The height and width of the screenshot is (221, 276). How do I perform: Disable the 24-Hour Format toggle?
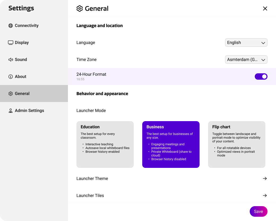pyautogui.click(x=261, y=76)
